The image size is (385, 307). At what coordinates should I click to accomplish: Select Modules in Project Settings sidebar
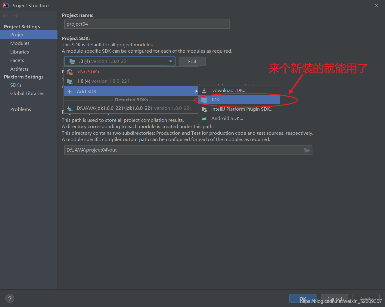[x=20, y=43]
